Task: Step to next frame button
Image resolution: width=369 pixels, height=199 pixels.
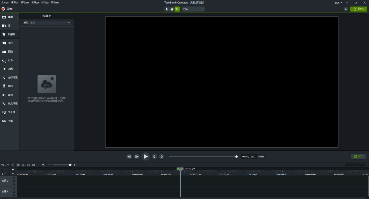Action: [x=137, y=157]
